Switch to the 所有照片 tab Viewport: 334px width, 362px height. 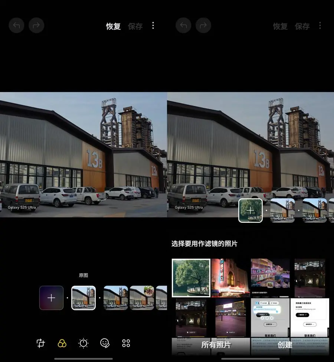coord(216,345)
